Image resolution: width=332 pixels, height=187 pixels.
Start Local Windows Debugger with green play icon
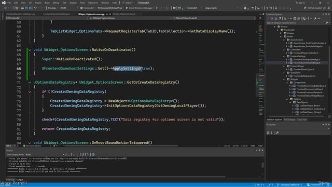point(127,8)
